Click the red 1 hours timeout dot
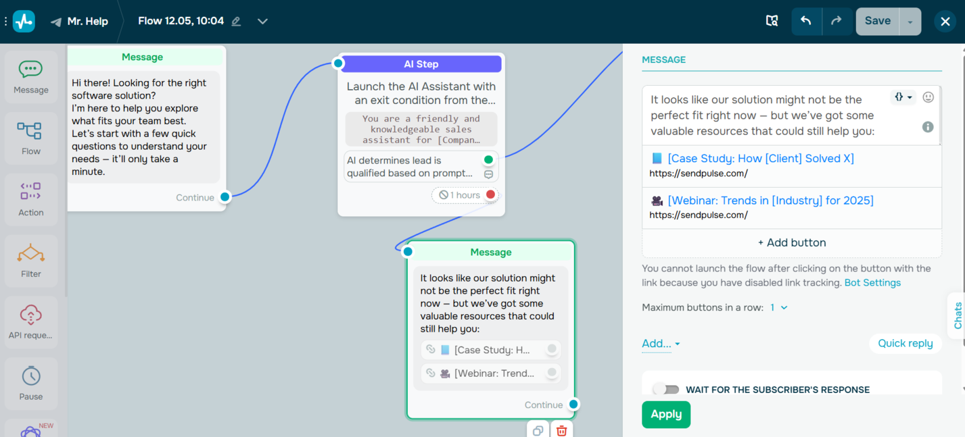 (491, 195)
